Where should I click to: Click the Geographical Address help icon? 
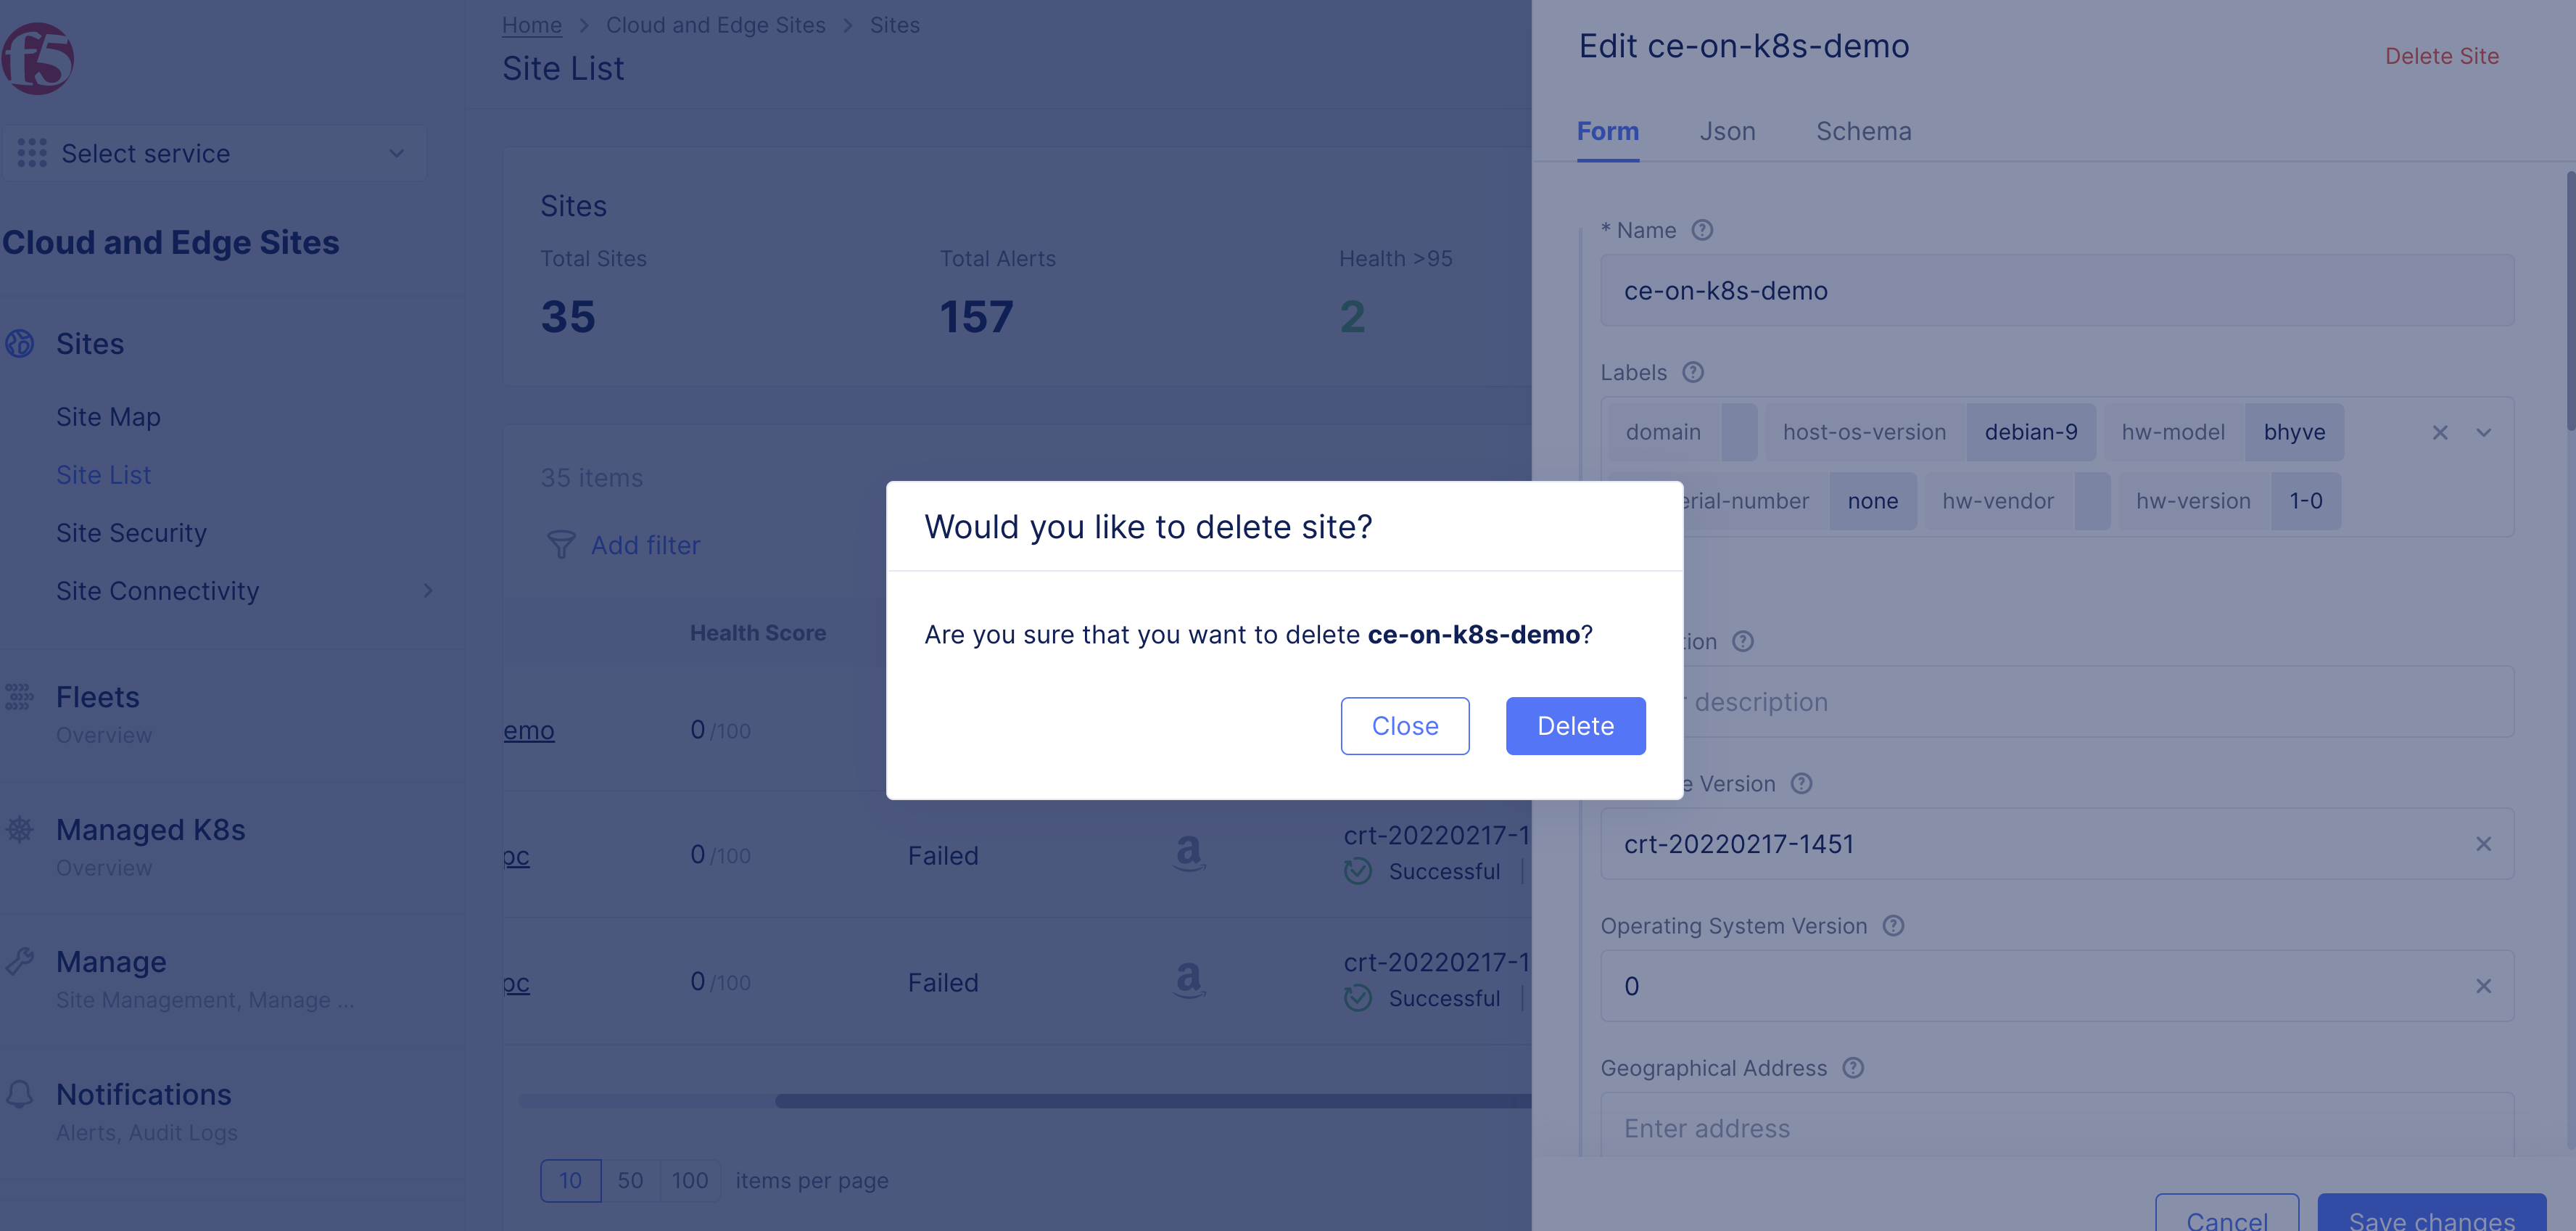click(x=1853, y=1068)
